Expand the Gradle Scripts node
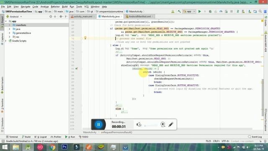Screen dimensions: 268x151 tap(6, 41)
